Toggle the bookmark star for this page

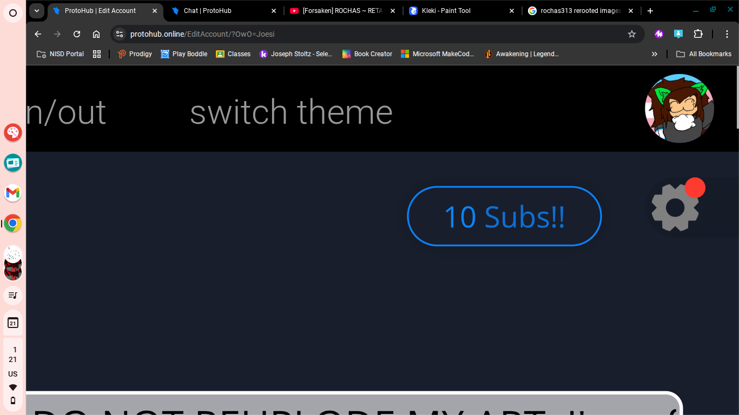[632, 34]
